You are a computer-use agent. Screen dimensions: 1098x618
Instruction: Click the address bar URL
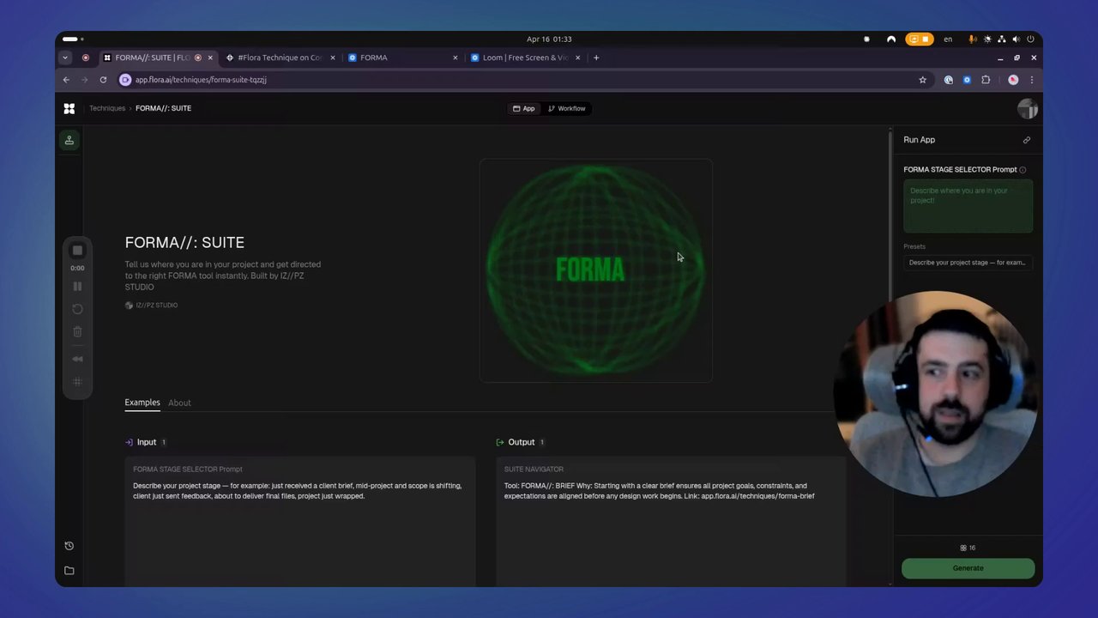(x=201, y=80)
